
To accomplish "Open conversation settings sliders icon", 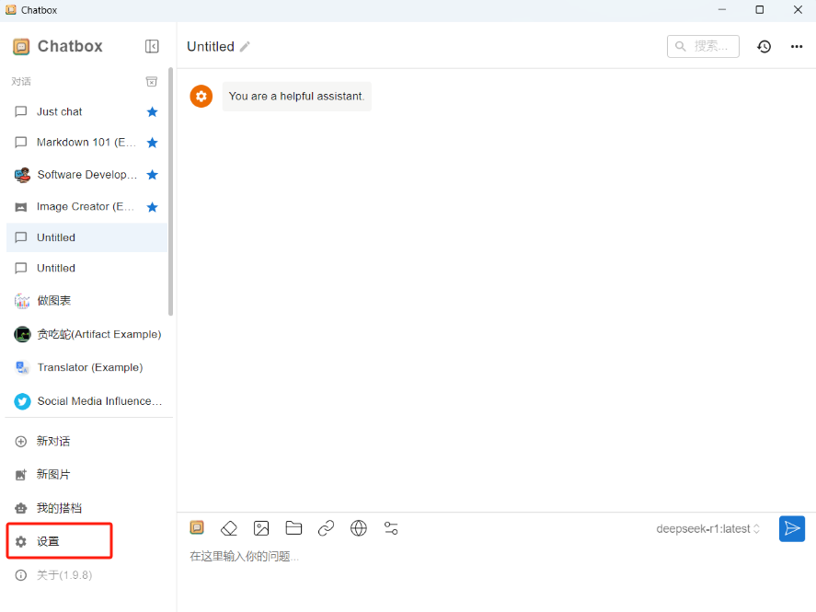I will click(x=391, y=528).
